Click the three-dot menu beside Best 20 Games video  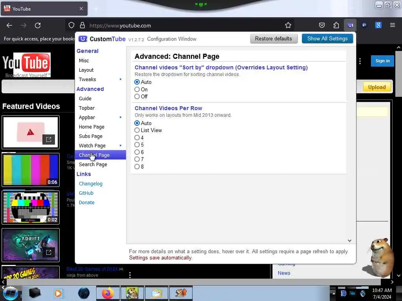click(130, 275)
